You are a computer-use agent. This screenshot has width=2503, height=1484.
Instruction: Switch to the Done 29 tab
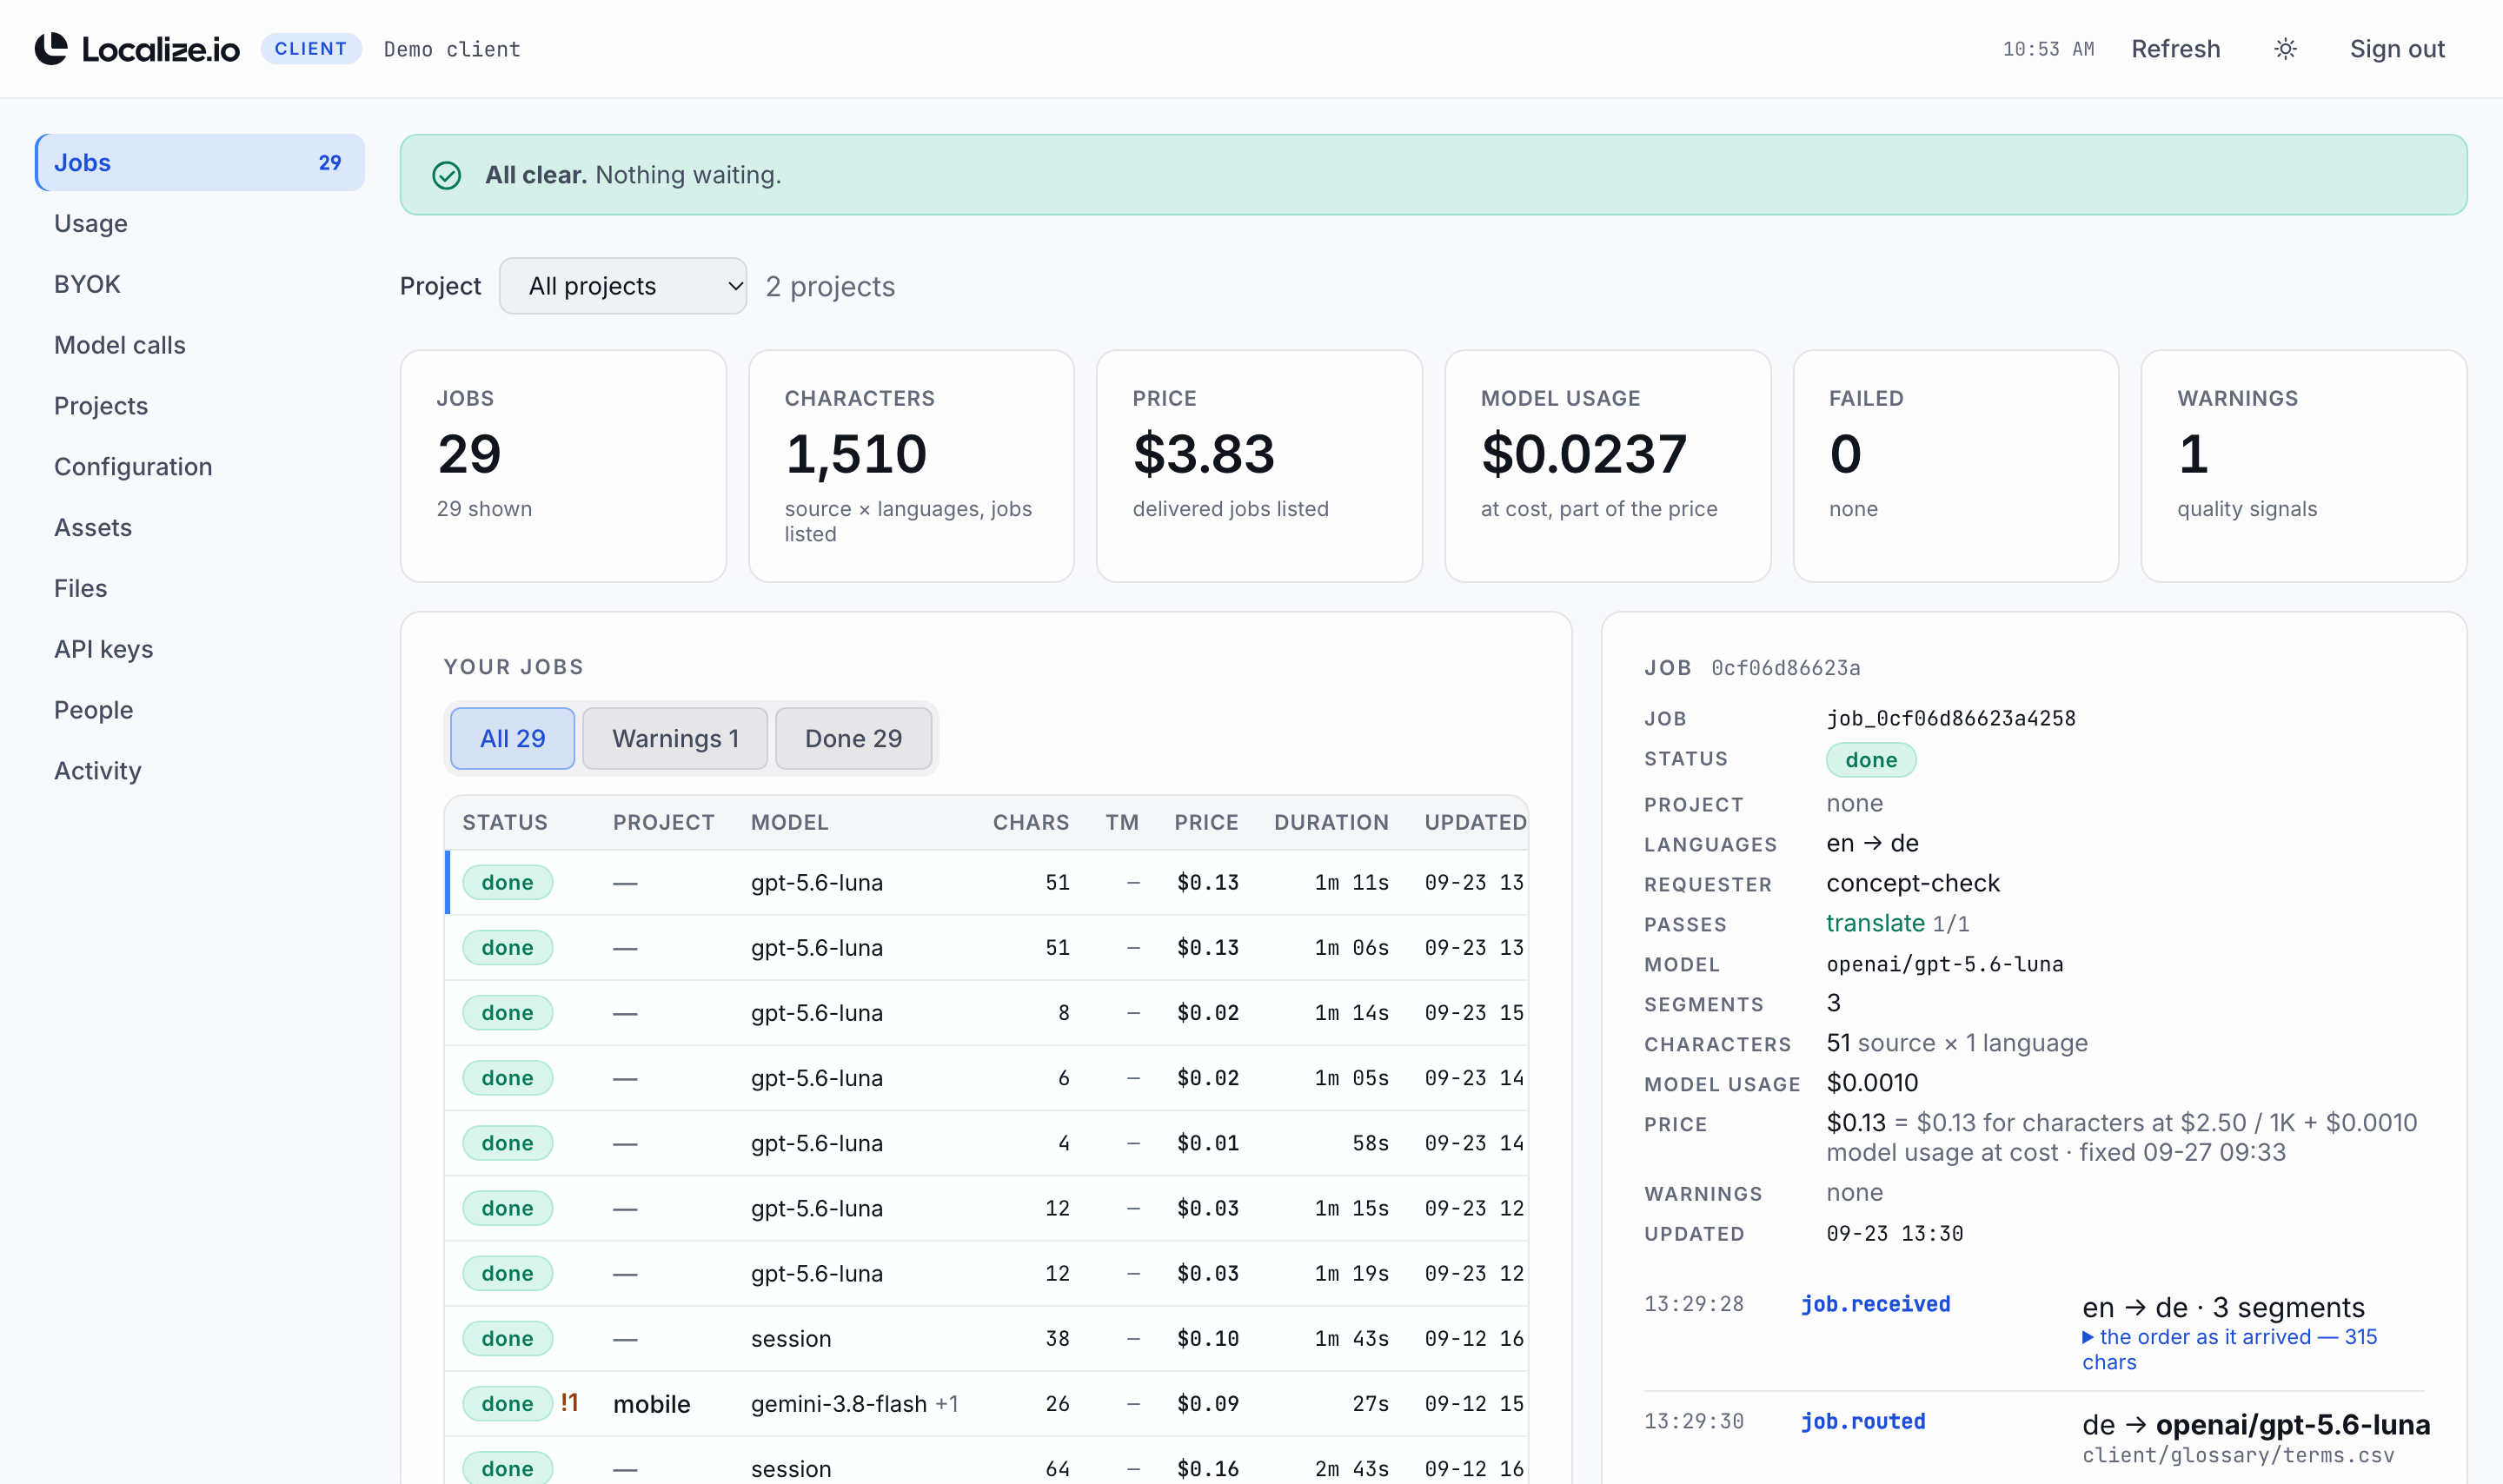853,738
